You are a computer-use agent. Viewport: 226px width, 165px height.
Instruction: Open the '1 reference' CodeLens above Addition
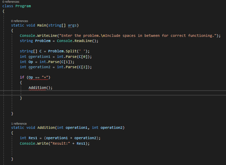pyautogui.click(x=19, y=124)
